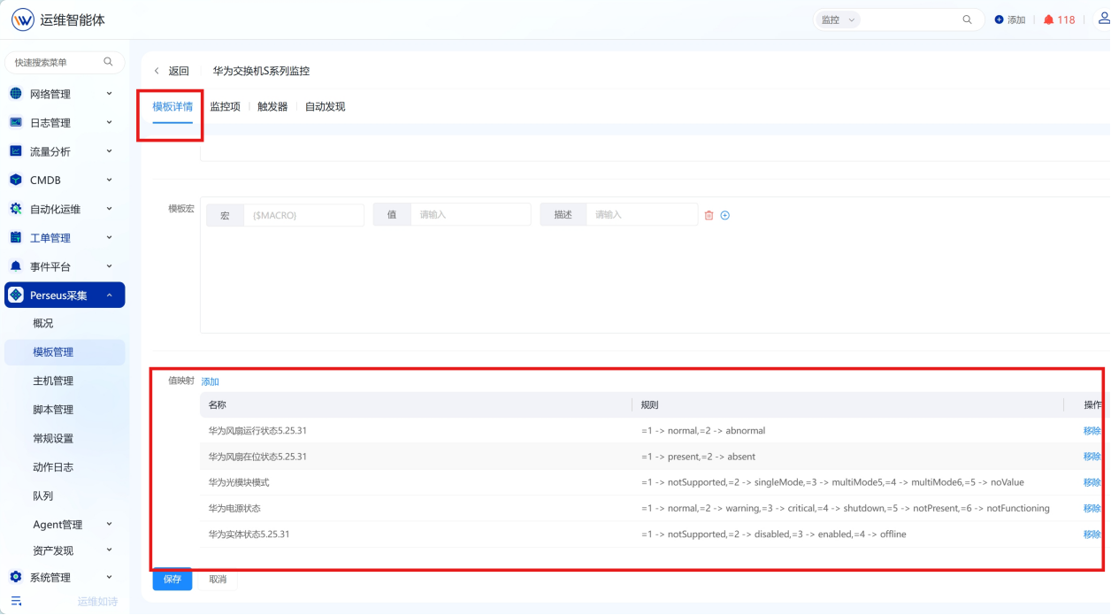
Task: Add a macro row with plus-circle icon
Action: (725, 215)
